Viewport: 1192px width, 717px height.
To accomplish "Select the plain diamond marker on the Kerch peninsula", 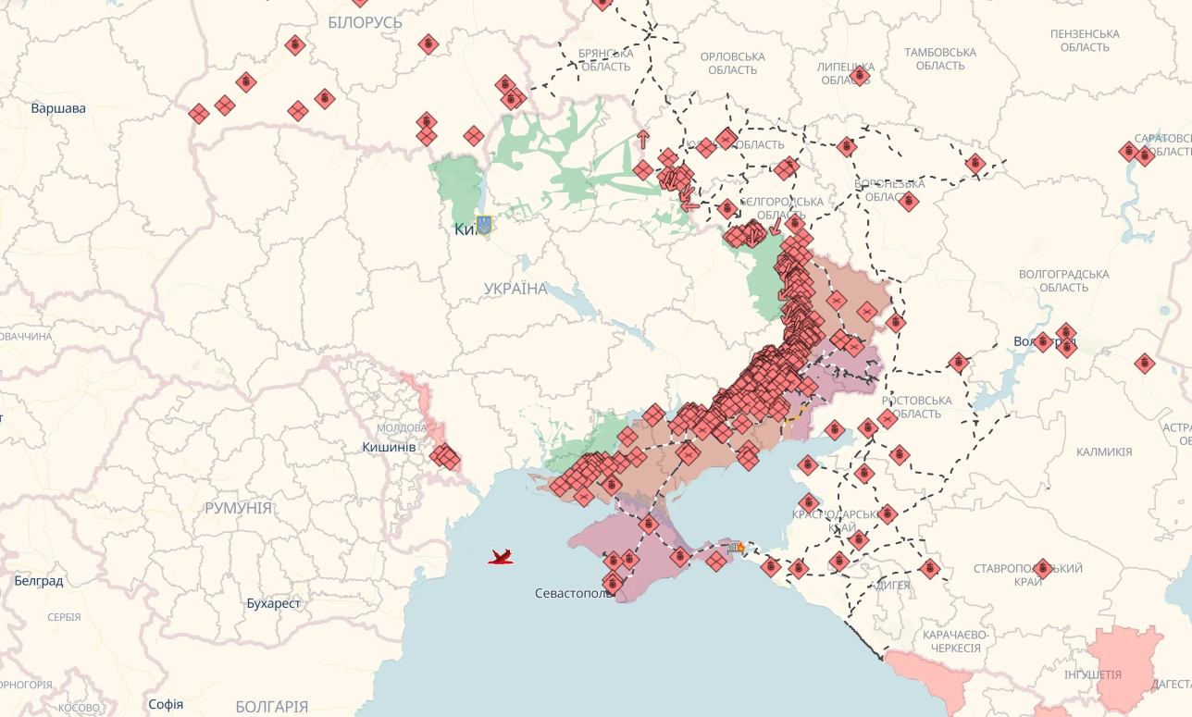I will (716, 560).
